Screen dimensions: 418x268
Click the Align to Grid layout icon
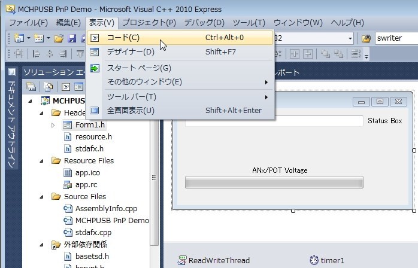coord(19,54)
